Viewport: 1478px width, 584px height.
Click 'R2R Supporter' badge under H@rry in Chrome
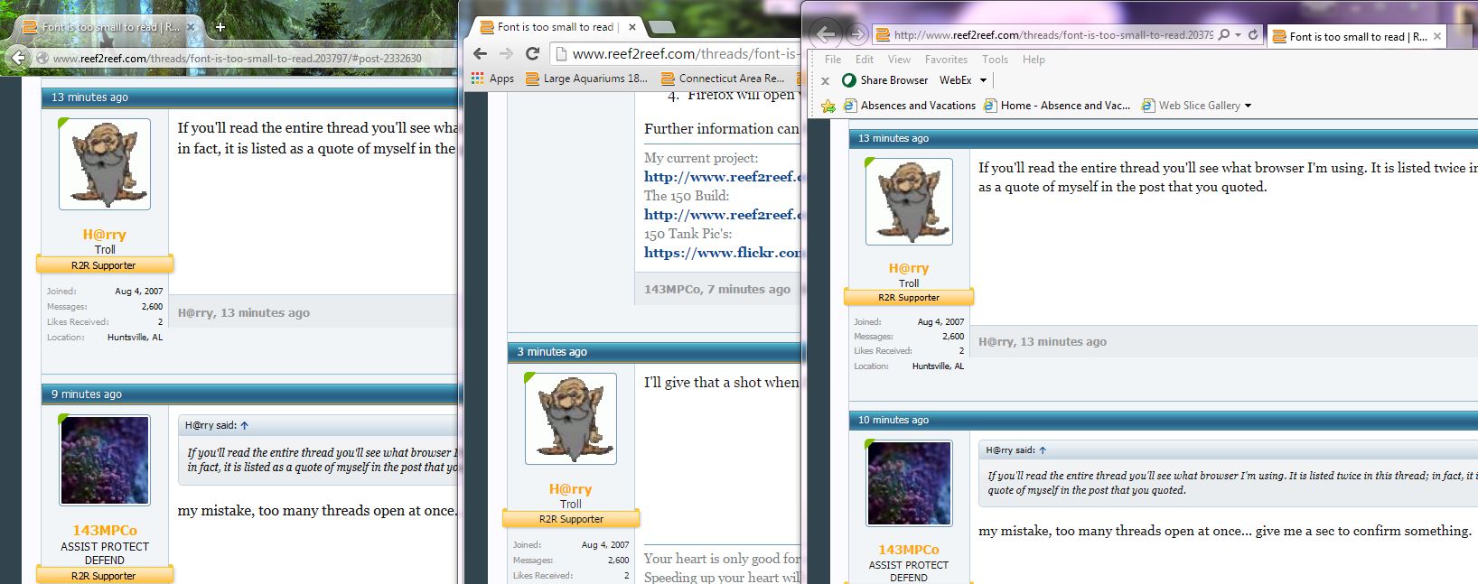coord(571,519)
